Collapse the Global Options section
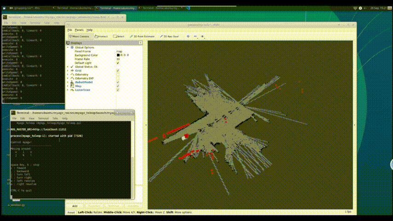 point(68,47)
